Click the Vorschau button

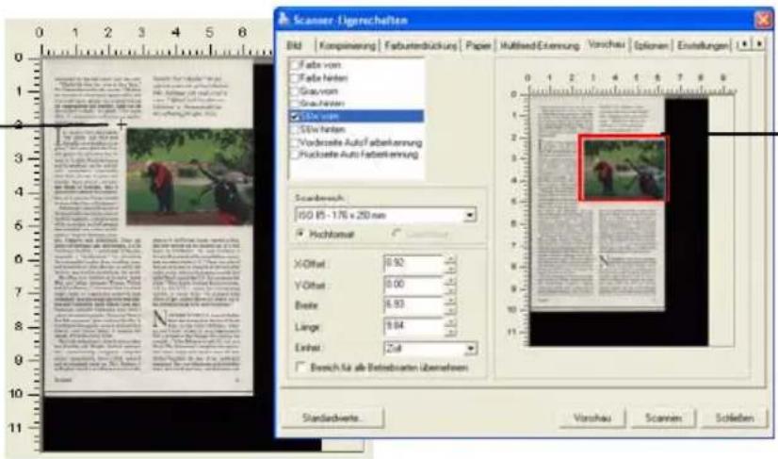(x=592, y=418)
